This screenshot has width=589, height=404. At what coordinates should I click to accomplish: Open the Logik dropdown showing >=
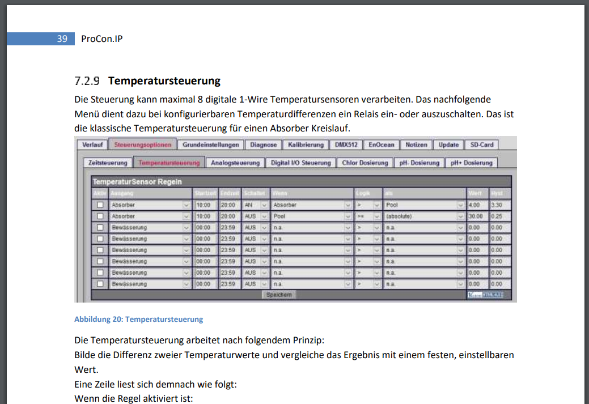pyautogui.click(x=368, y=216)
